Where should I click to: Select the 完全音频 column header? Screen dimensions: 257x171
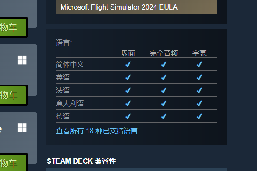[x=164, y=53]
